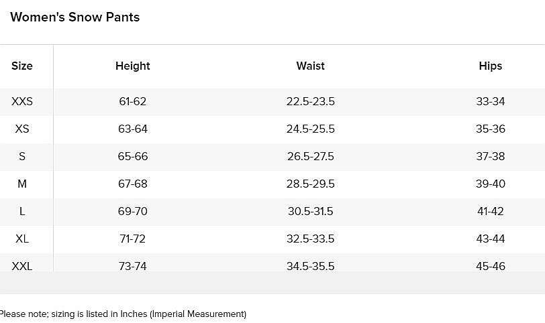Click the 61-62 height cell
This screenshot has width=545, height=323.
[133, 102]
